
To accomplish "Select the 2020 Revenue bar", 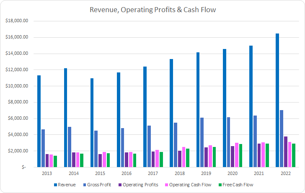I will pyautogui.click(x=225, y=108).
